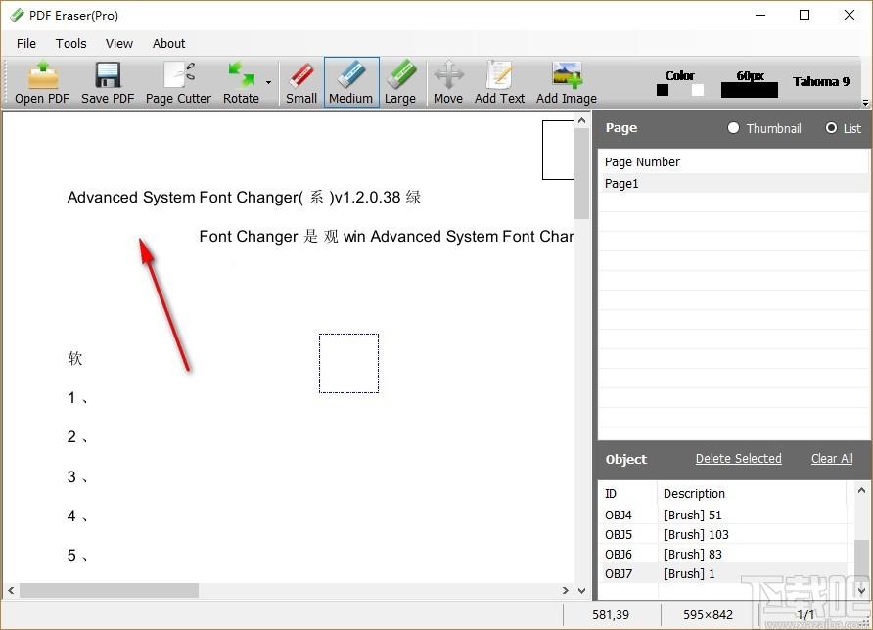Screen dimensions: 873x630
Task: Click the document vertical scrollbar thumb
Action: click(x=581, y=173)
